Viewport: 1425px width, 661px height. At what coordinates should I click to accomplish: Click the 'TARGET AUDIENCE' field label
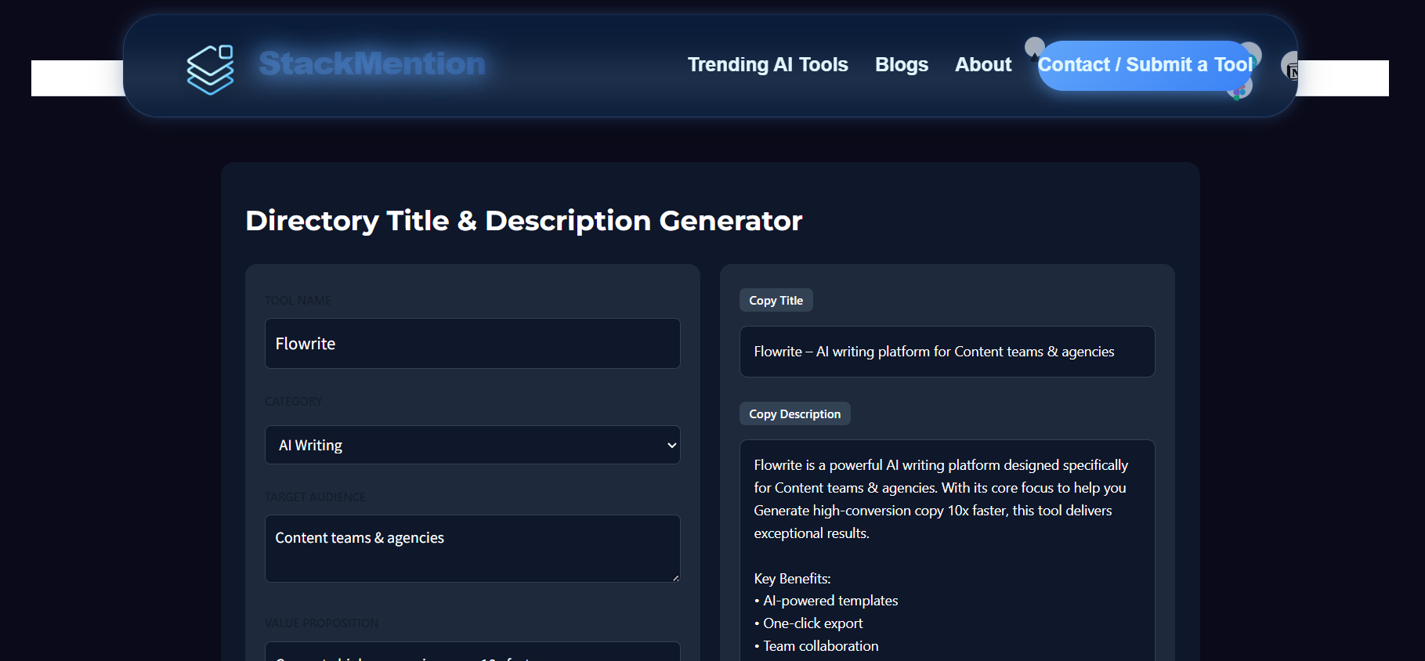(315, 497)
